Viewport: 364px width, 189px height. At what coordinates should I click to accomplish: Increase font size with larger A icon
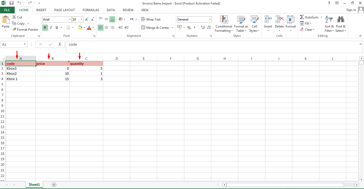coord(87,19)
